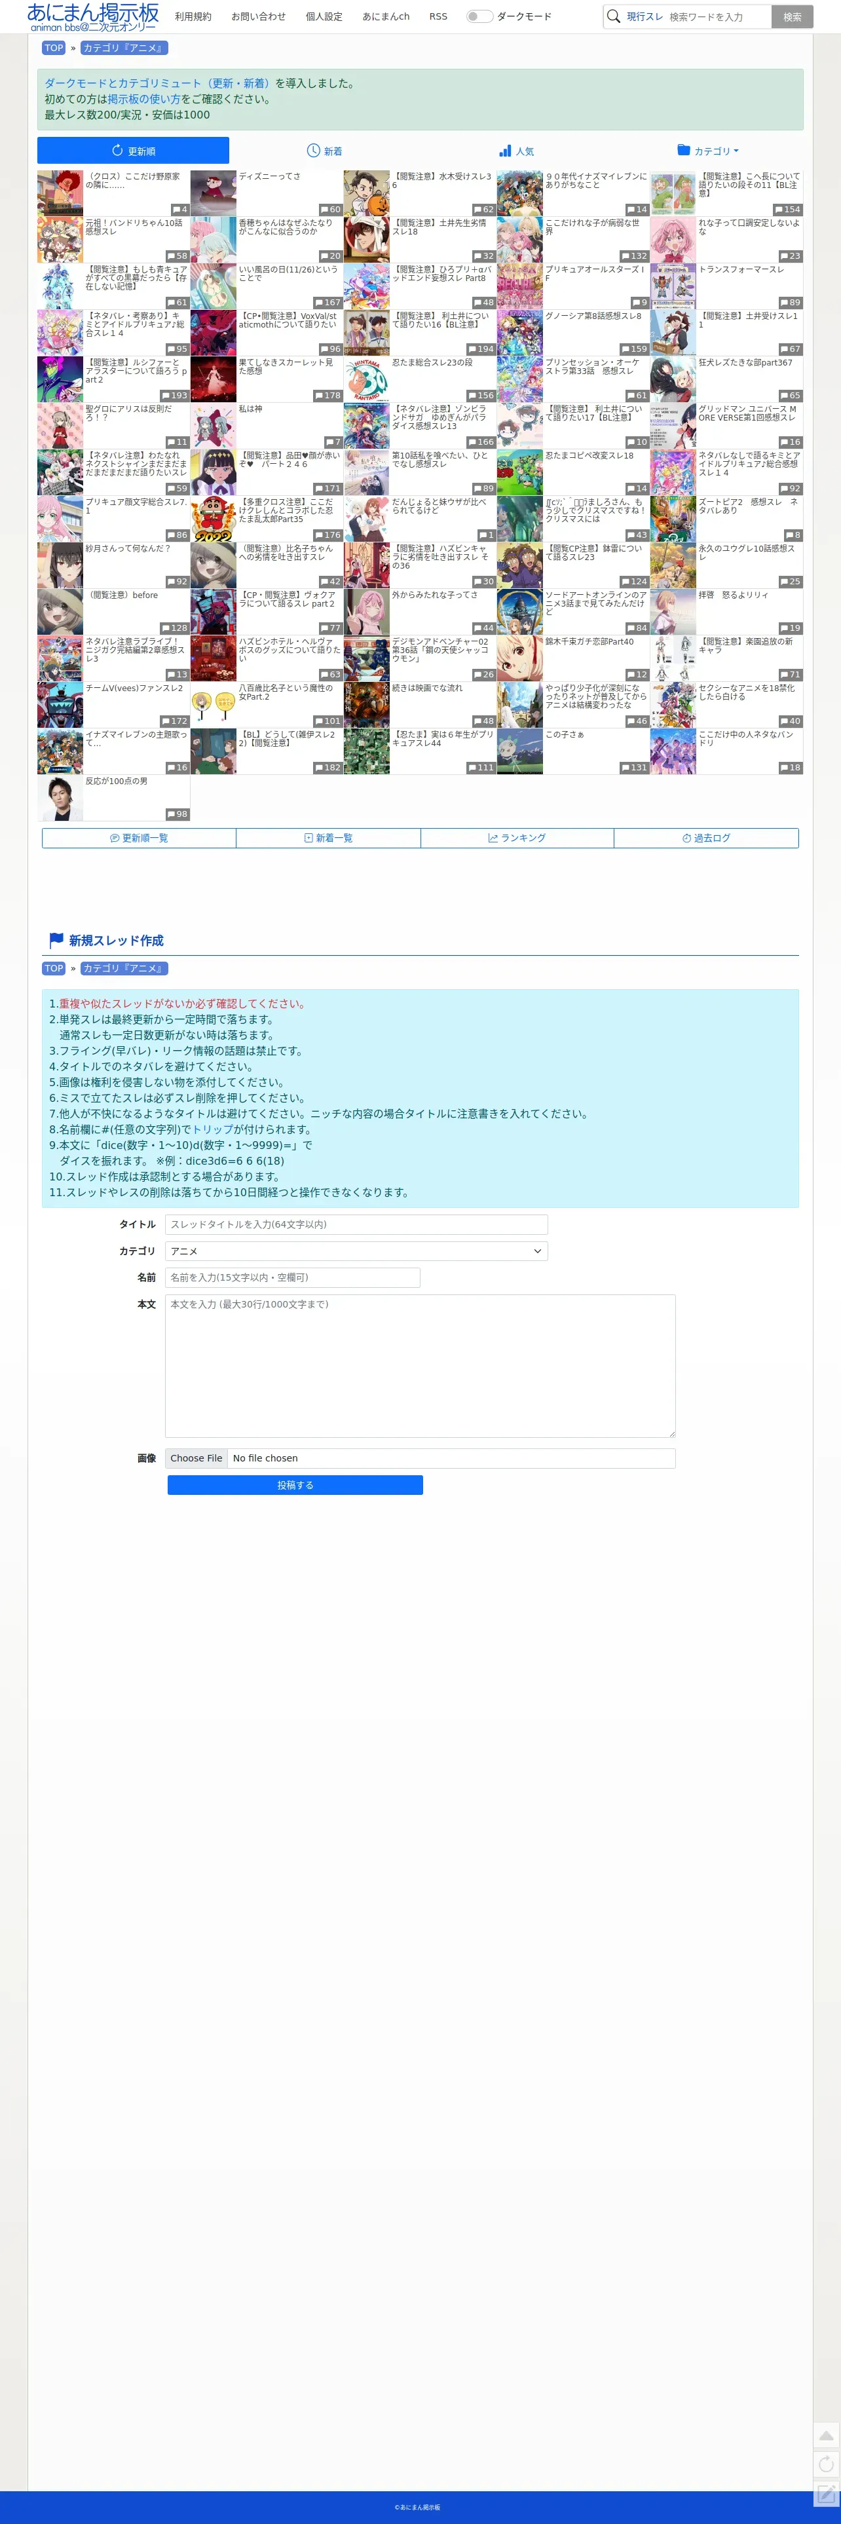Click comment badge of 忍たまコピペ改変スレ18
Screen dimensions: 841x2524
(637, 488)
